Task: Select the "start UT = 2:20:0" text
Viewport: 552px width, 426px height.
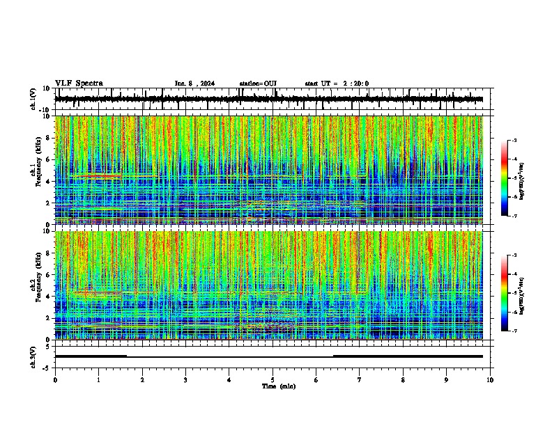Action: point(337,84)
